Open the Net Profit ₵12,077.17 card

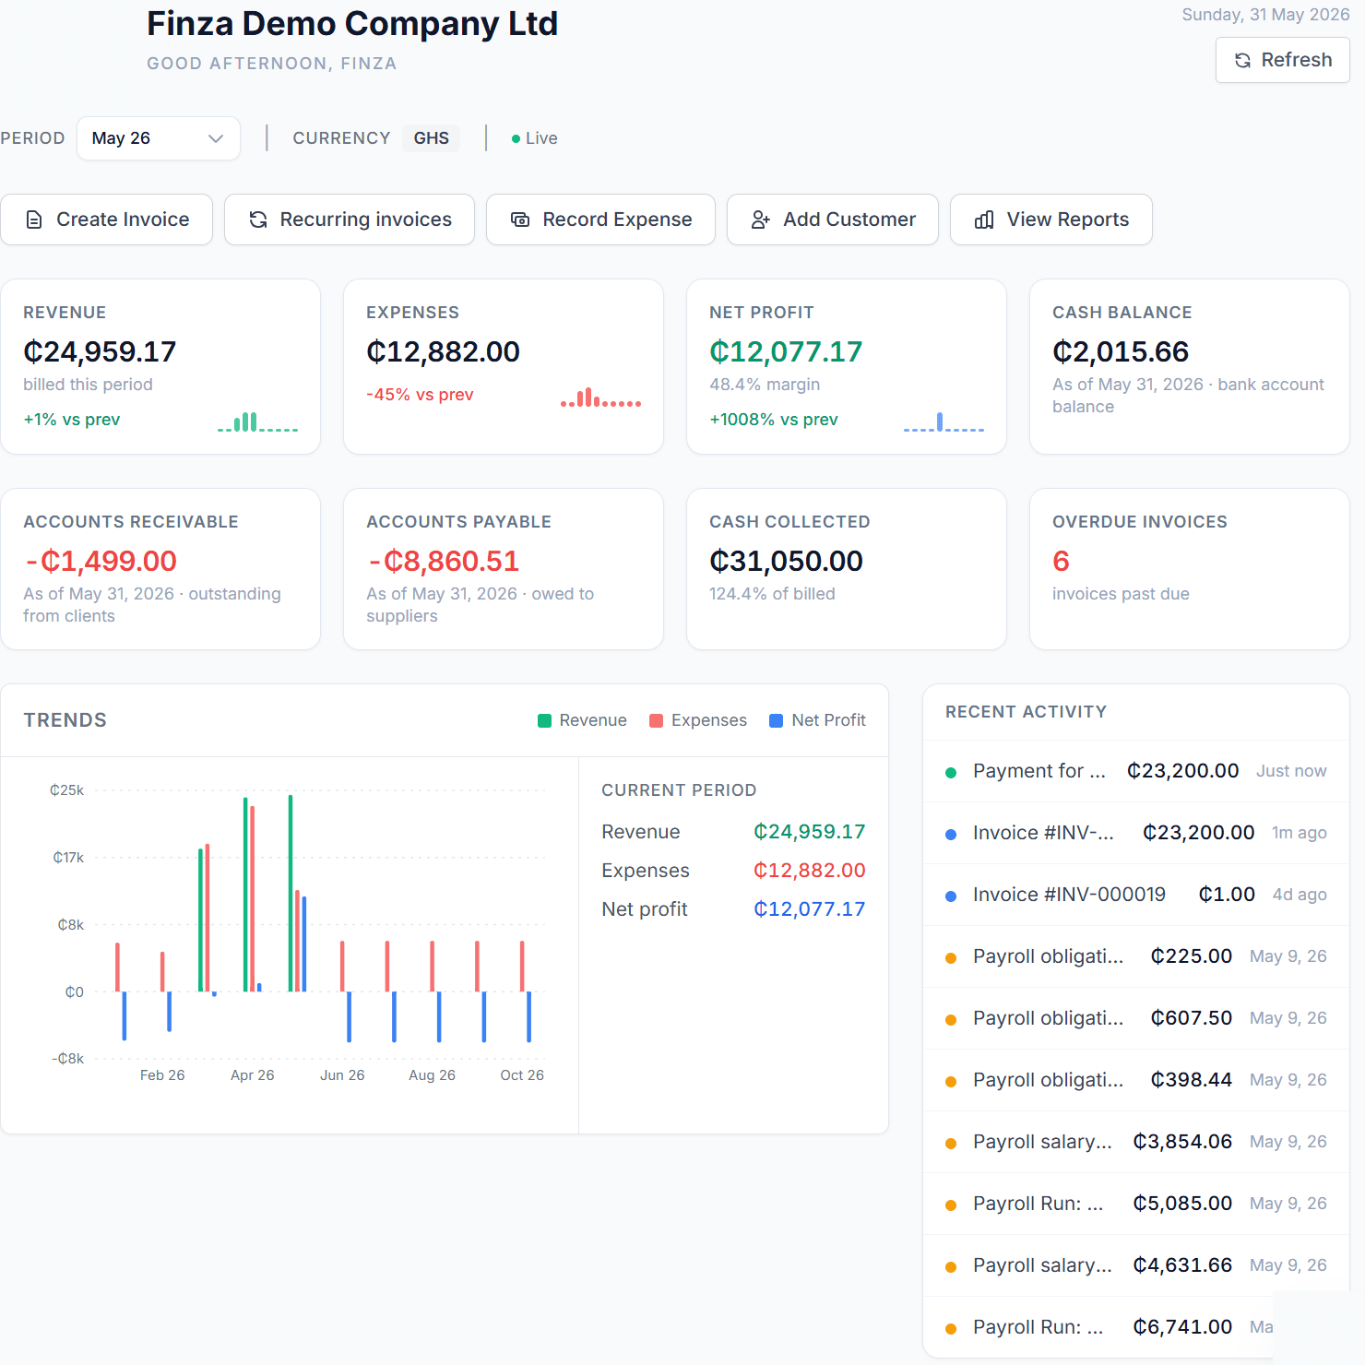[847, 366]
